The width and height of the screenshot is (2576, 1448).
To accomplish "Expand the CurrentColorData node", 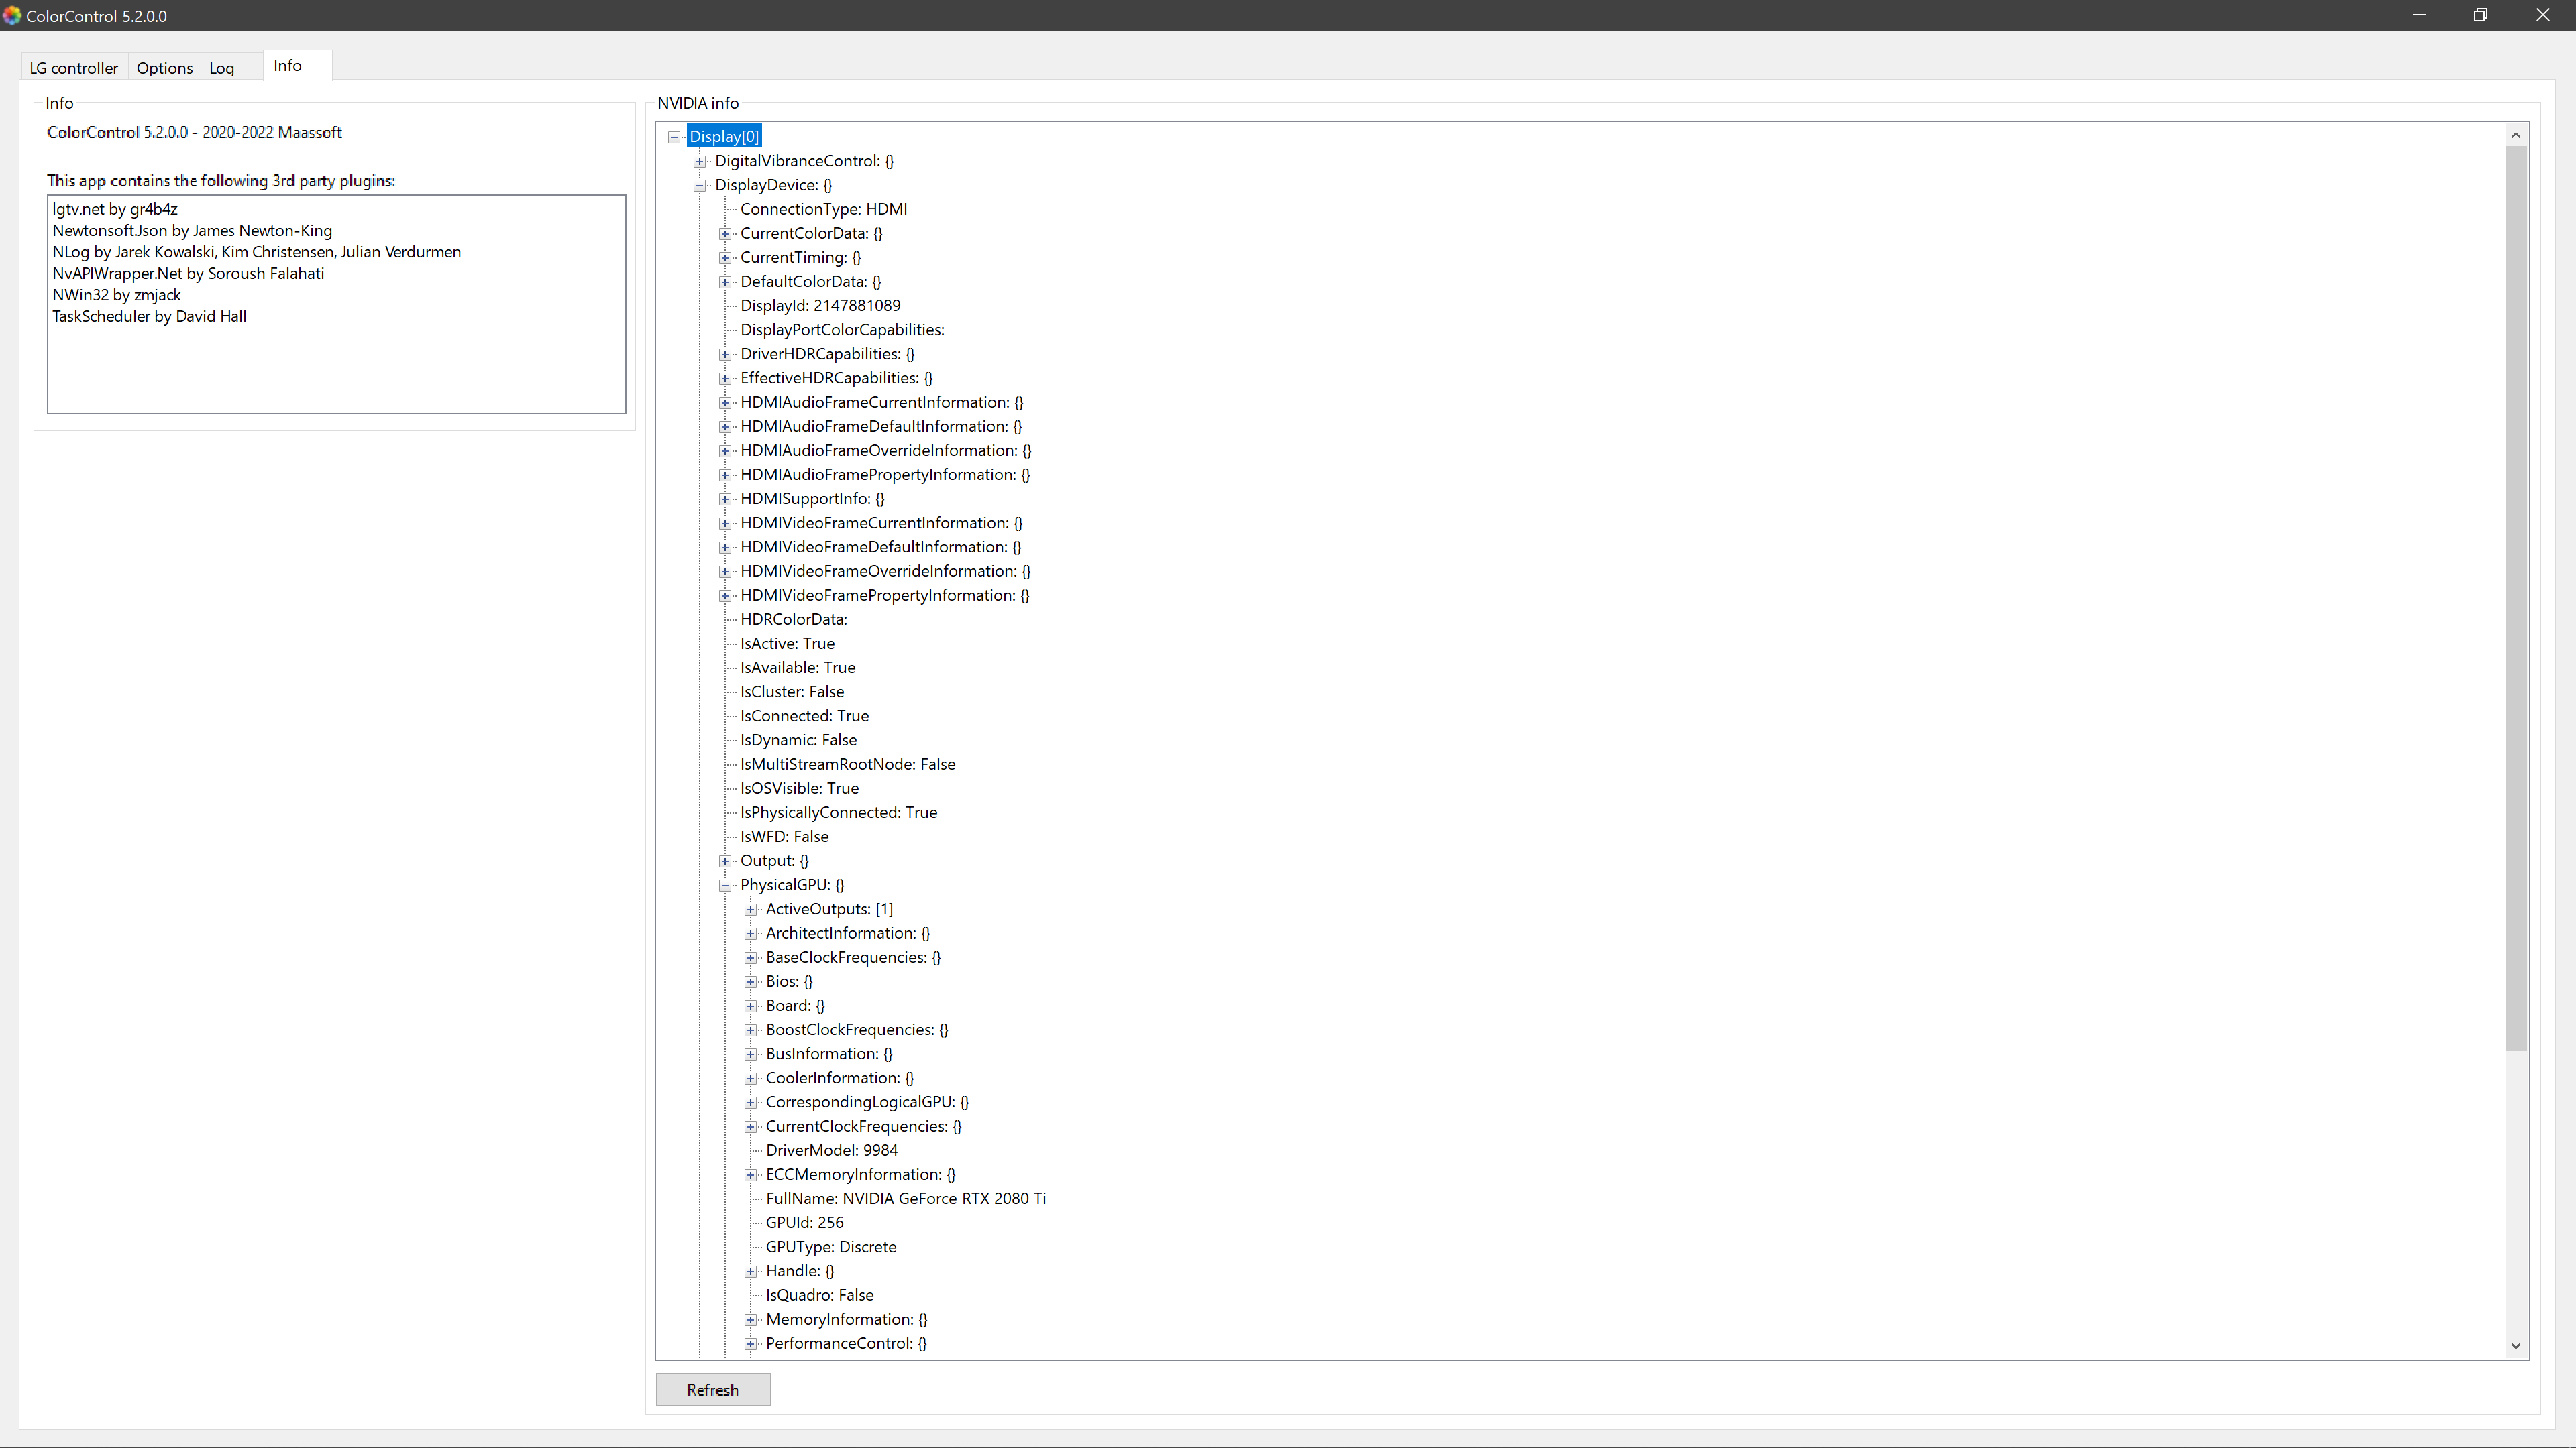I will click(725, 233).
